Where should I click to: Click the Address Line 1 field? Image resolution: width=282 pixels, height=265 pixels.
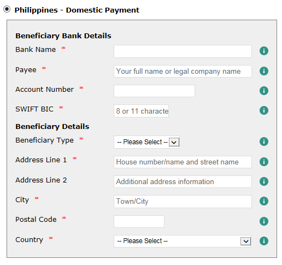pyautogui.click(x=183, y=162)
